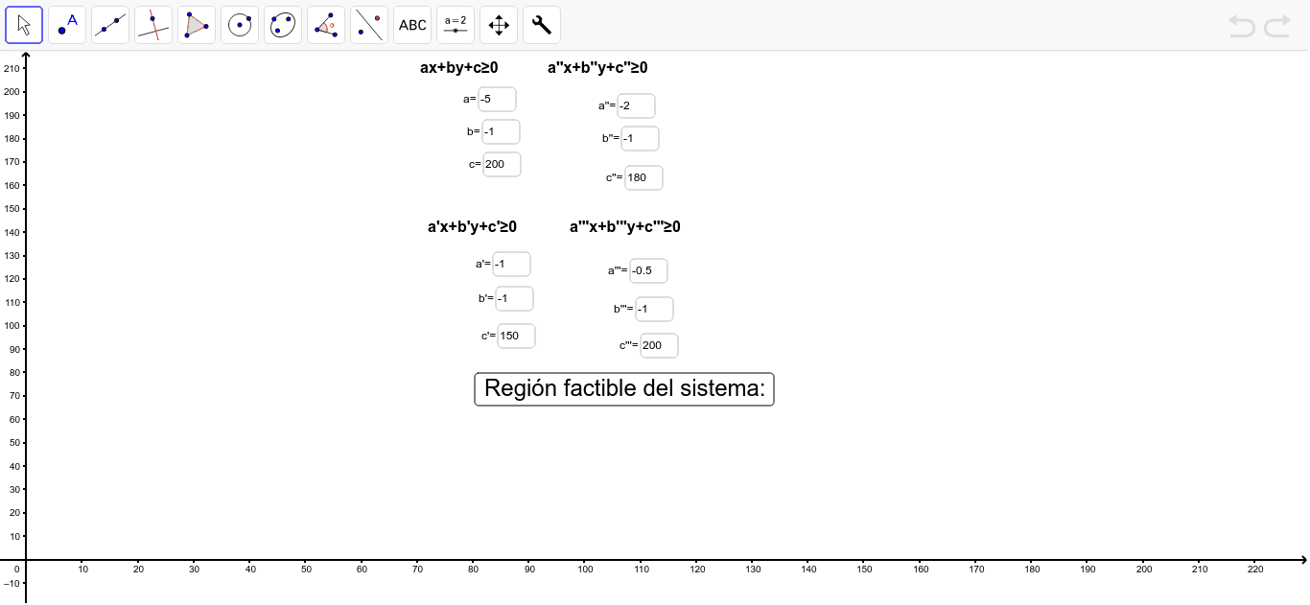
Task: Select the Move arrow tool
Action: (x=24, y=25)
